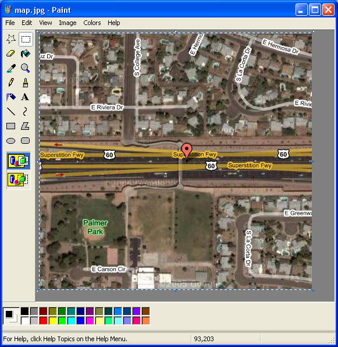Pick the Airbrush spray tool
This screenshot has height=347, width=338.
[x=11, y=97]
